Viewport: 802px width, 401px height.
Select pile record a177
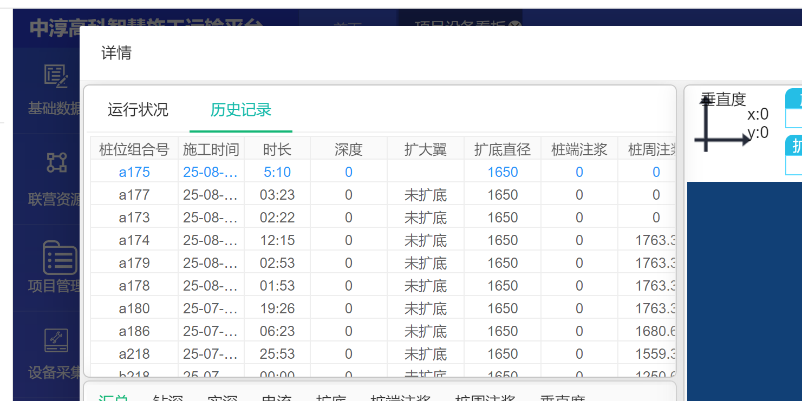[x=134, y=195]
